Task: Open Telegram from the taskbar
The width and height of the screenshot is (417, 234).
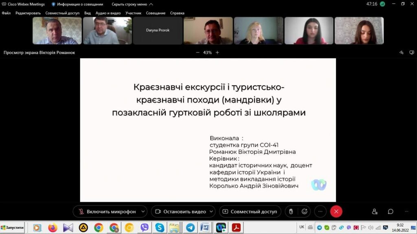Action: [x=190, y=227]
